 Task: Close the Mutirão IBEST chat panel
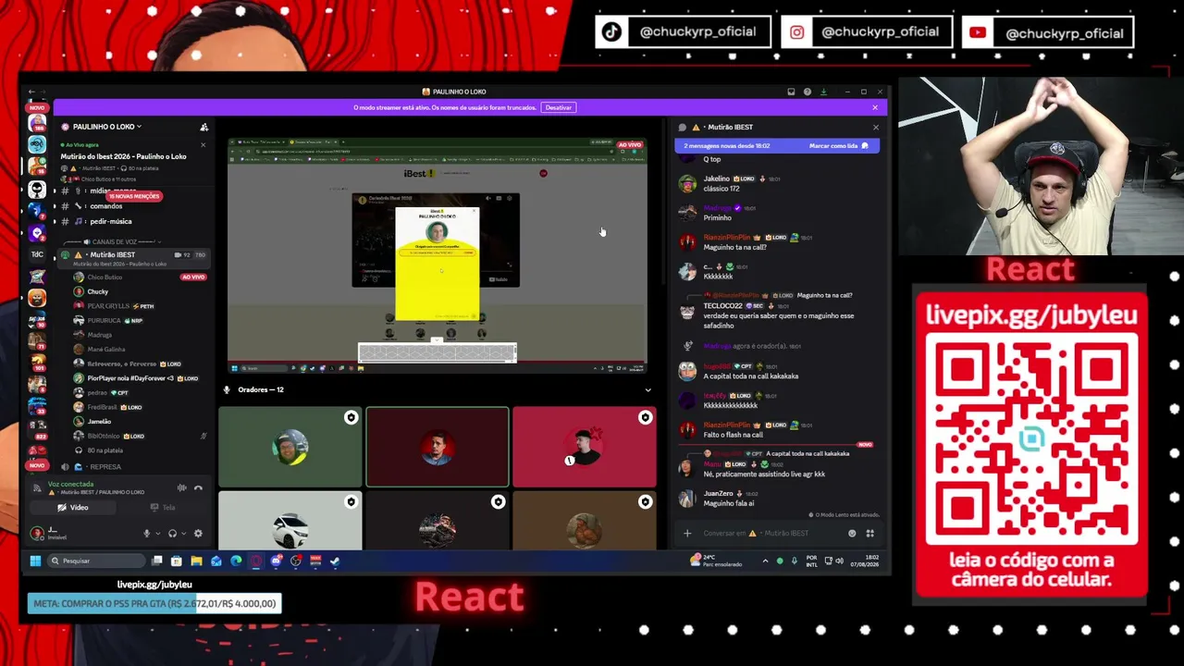pyautogui.click(x=876, y=127)
